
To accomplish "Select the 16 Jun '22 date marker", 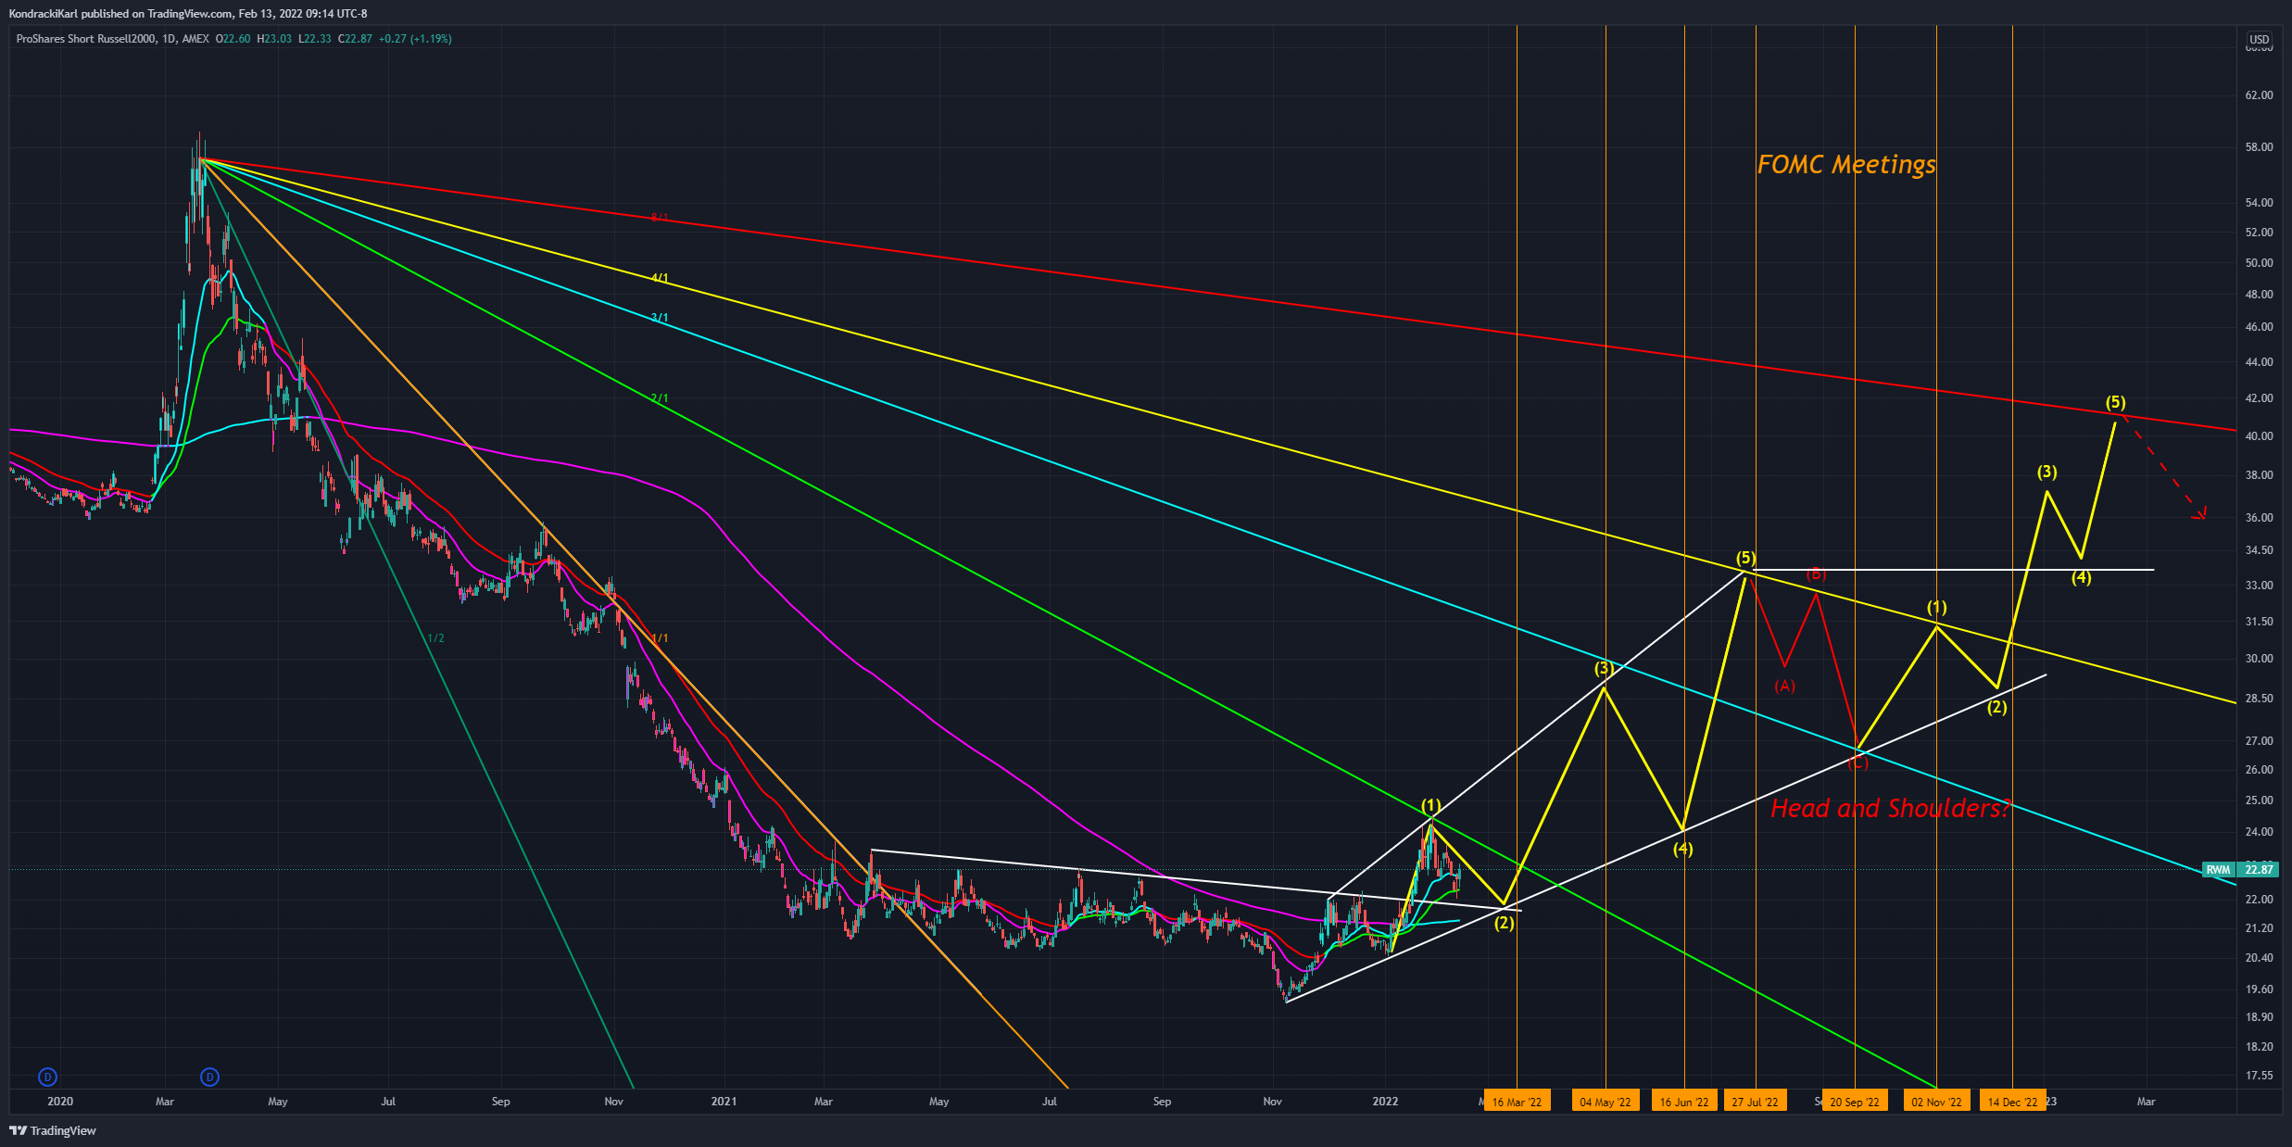I will 1684,1101.
